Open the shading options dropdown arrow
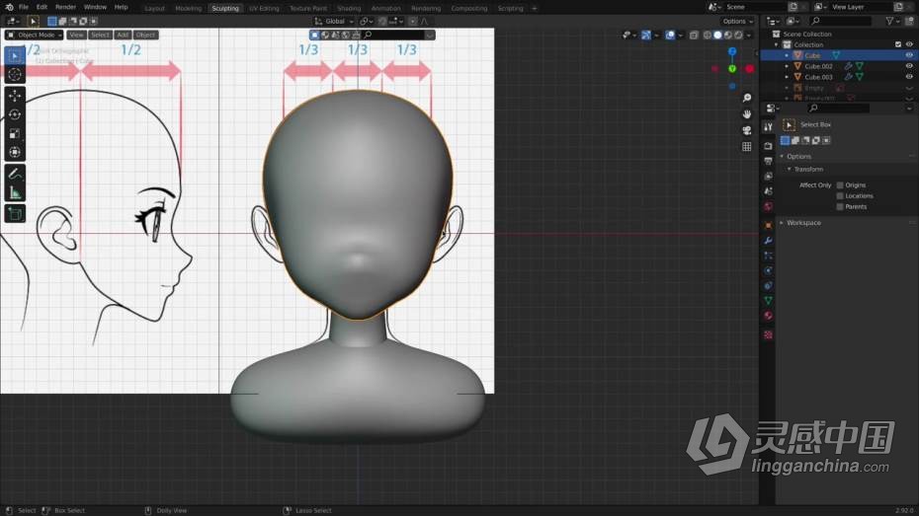The height and width of the screenshot is (516, 919). 748,36
